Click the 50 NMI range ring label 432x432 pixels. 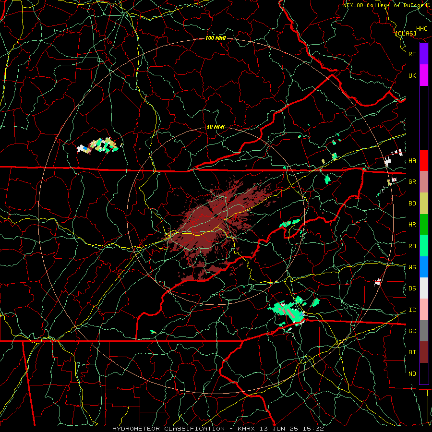[x=216, y=127]
